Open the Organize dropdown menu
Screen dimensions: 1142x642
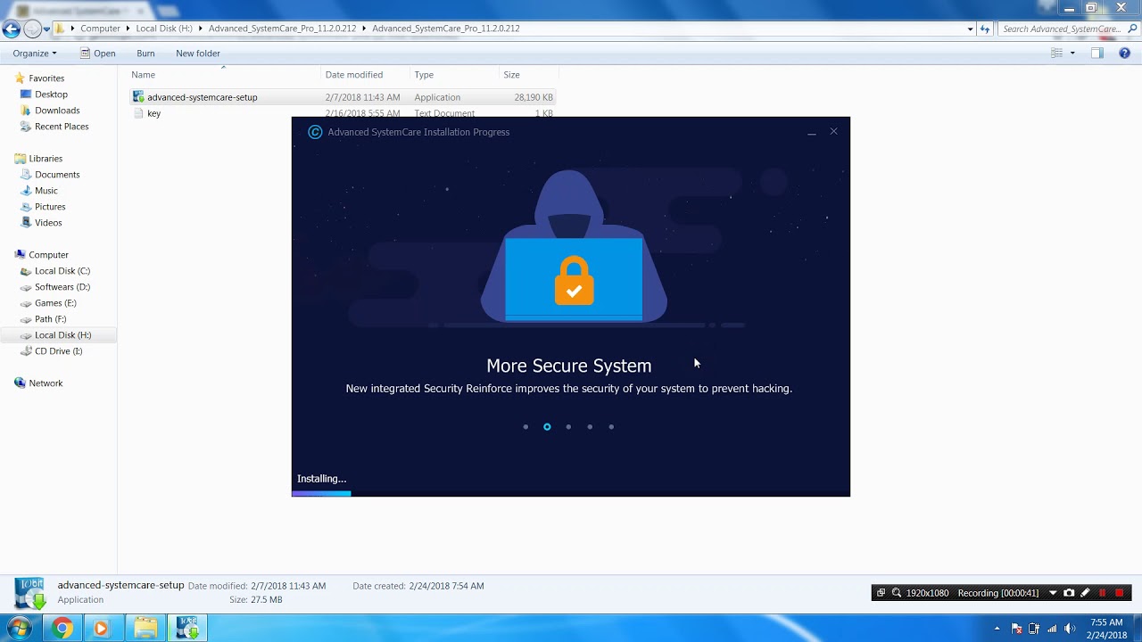point(35,53)
